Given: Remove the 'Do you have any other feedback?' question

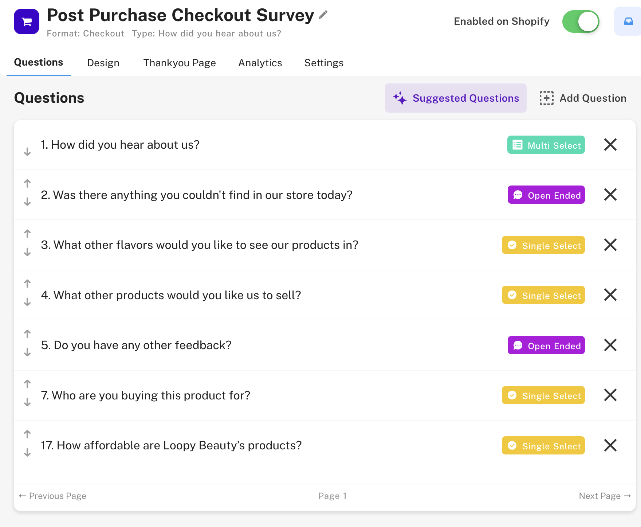Looking at the screenshot, I should tap(610, 345).
